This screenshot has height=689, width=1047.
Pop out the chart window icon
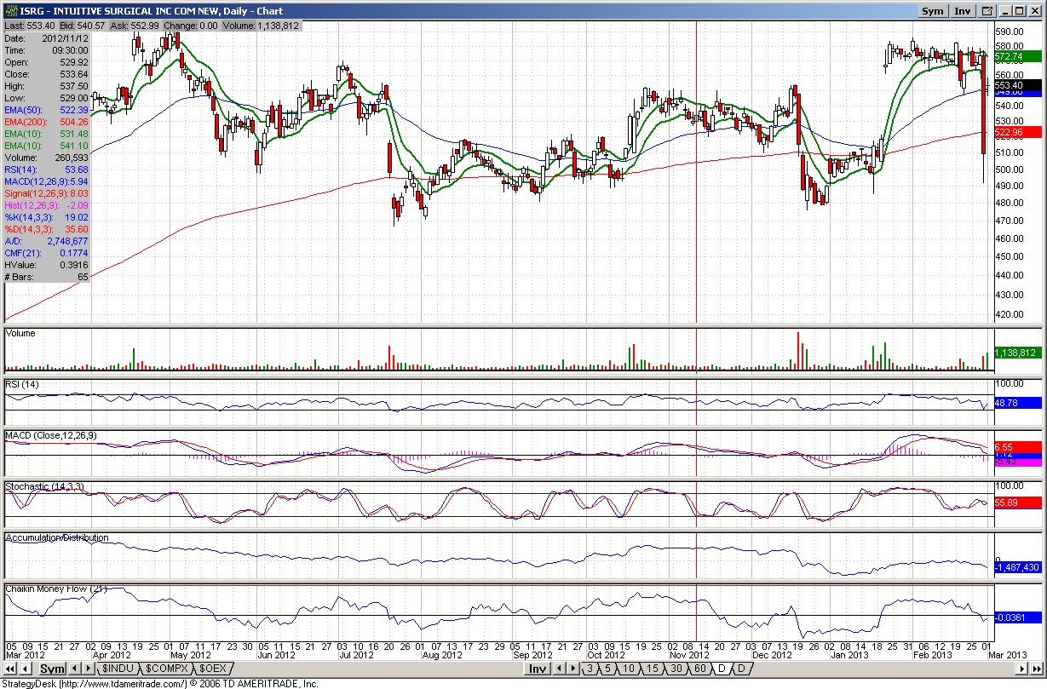tap(987, 11)
